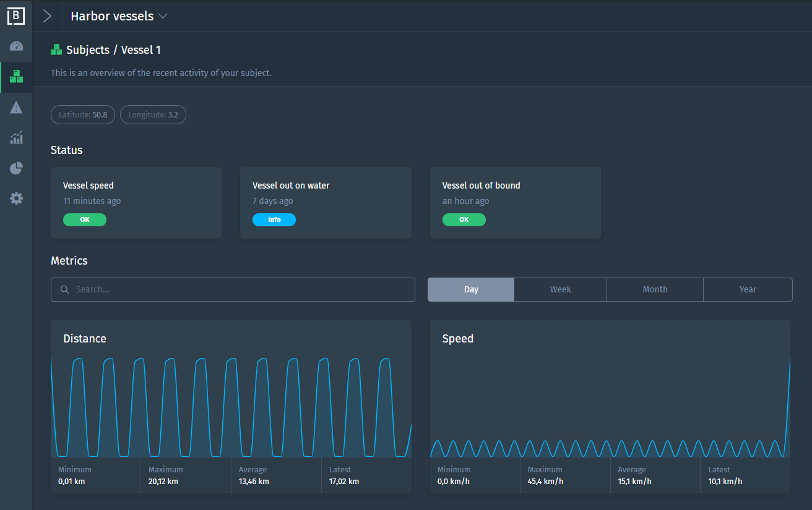Click Info badge on Vessel out on water
The width and height of the screenshot is (812, 510).
click(x=274, y=219)
